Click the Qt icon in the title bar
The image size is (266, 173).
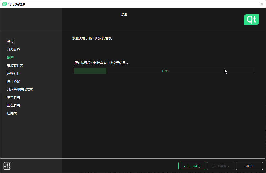(x=5, y=4)
